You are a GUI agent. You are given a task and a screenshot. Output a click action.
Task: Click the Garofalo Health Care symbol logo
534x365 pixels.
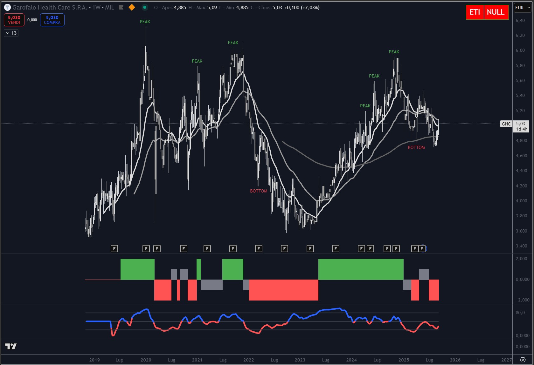7,7
